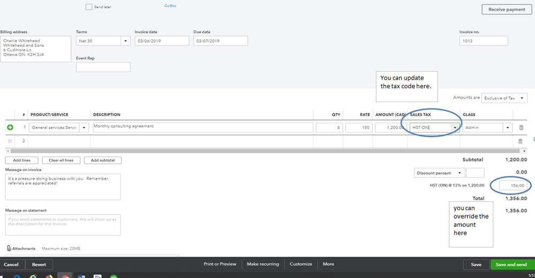Click the Clear all lines button
This screenshot has width=535, height=278.
click(x=61, y=160)
